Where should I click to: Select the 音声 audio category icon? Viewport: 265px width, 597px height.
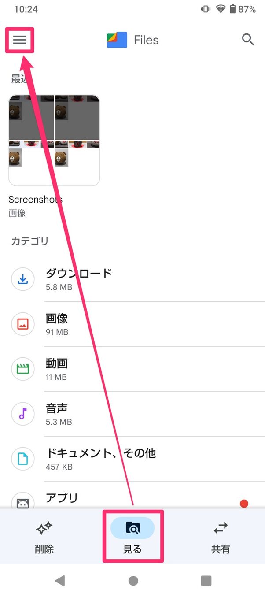22,414
